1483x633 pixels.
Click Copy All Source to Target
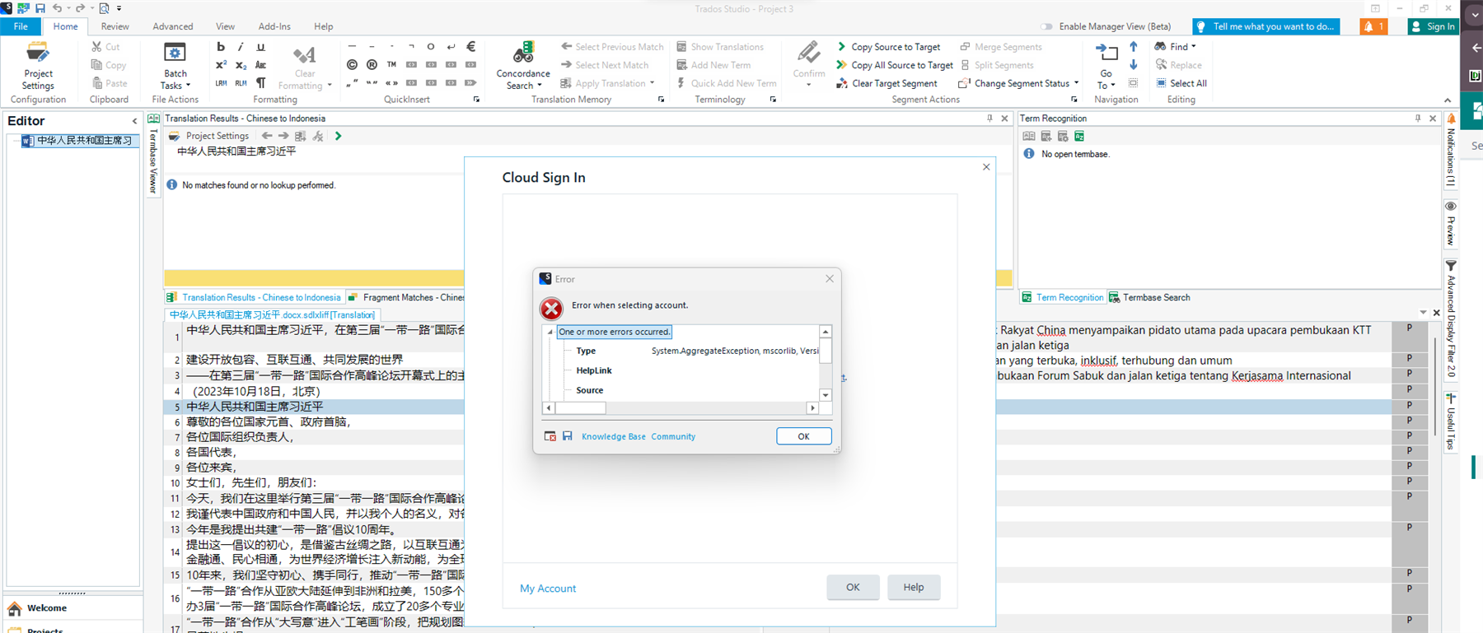pos(895,65)
